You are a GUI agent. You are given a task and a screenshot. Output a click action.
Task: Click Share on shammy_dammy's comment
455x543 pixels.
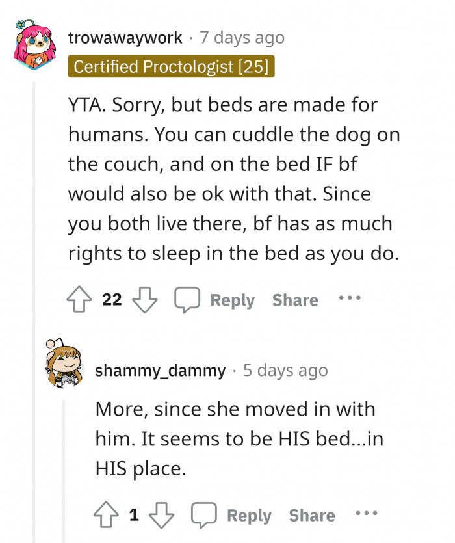pyautogui.click(x=311, y=515)
